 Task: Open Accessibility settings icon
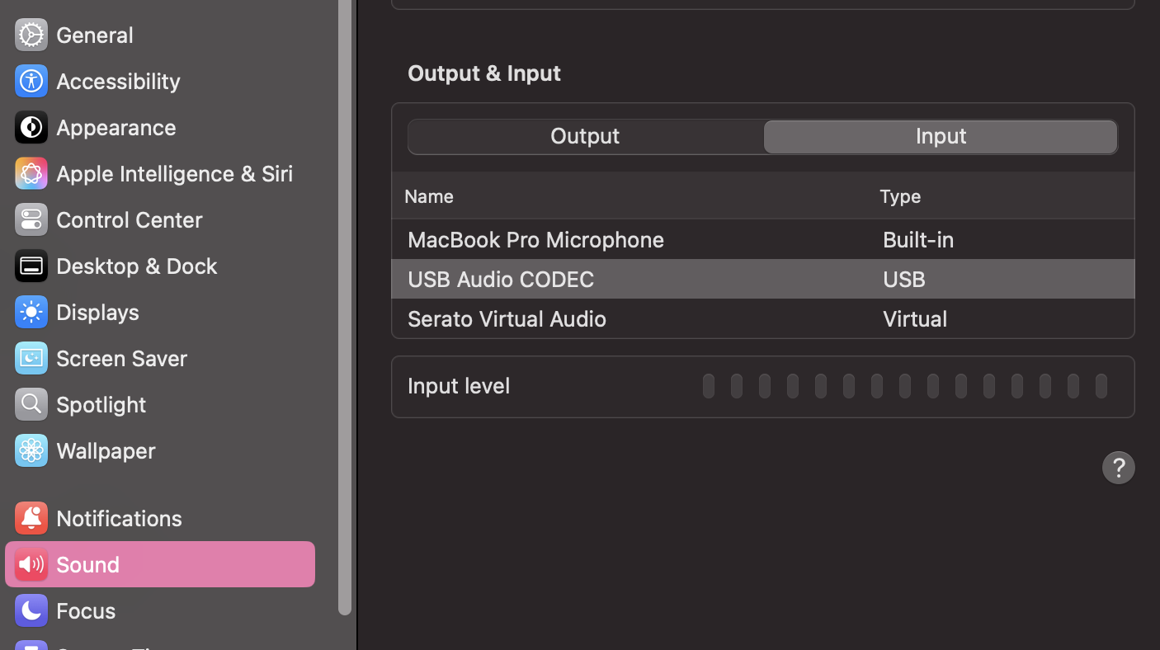coord(31,81)
